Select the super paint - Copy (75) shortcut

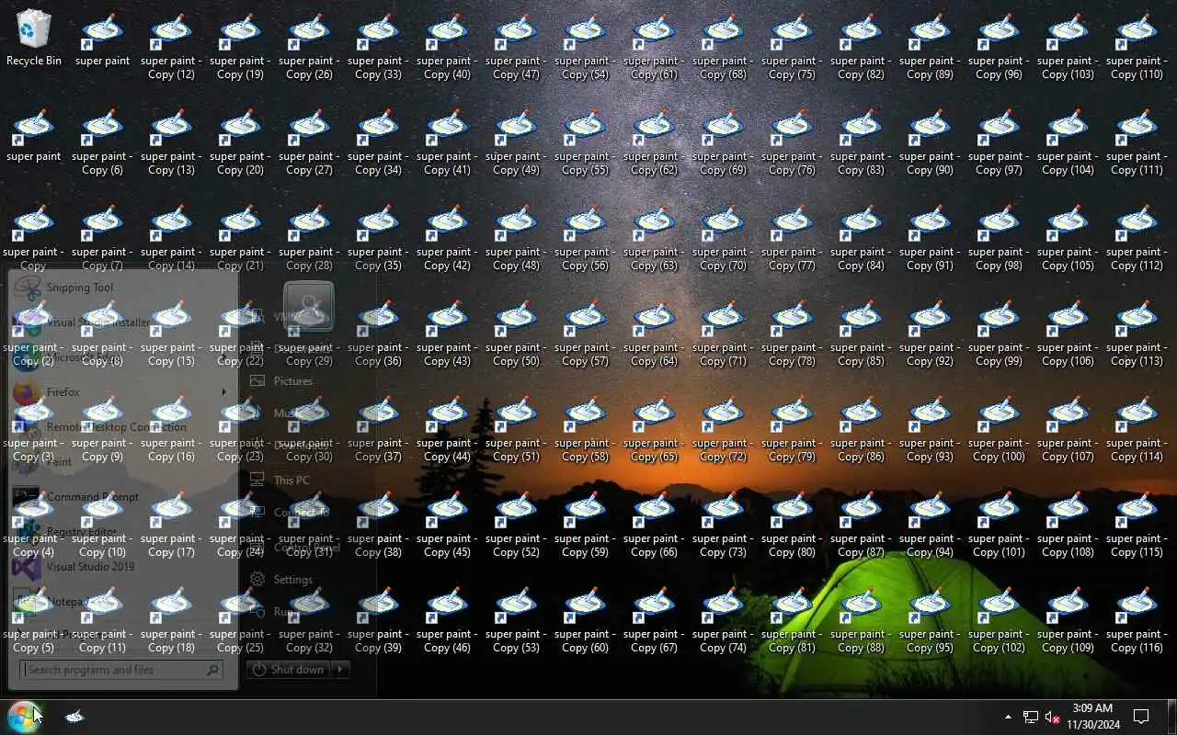792,47
